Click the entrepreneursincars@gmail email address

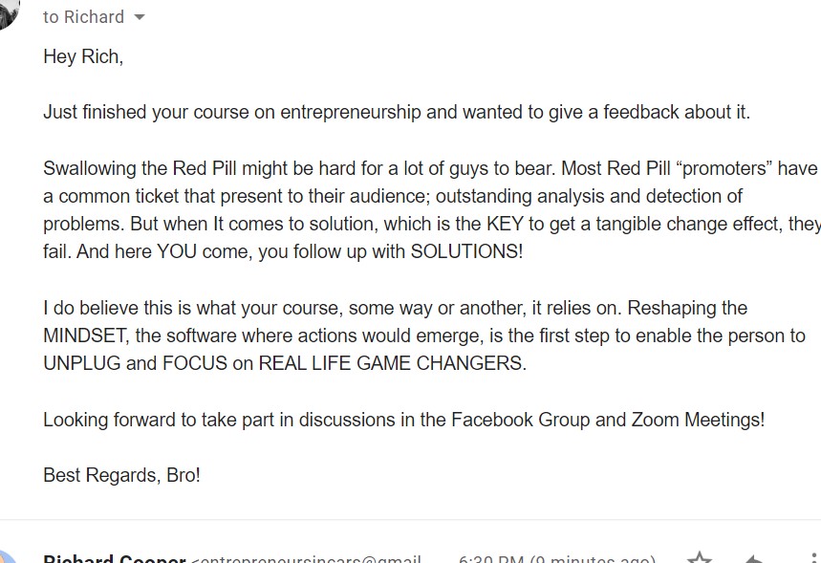point(306,559)
